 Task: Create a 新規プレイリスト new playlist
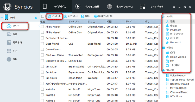click(x=103, y=16)
